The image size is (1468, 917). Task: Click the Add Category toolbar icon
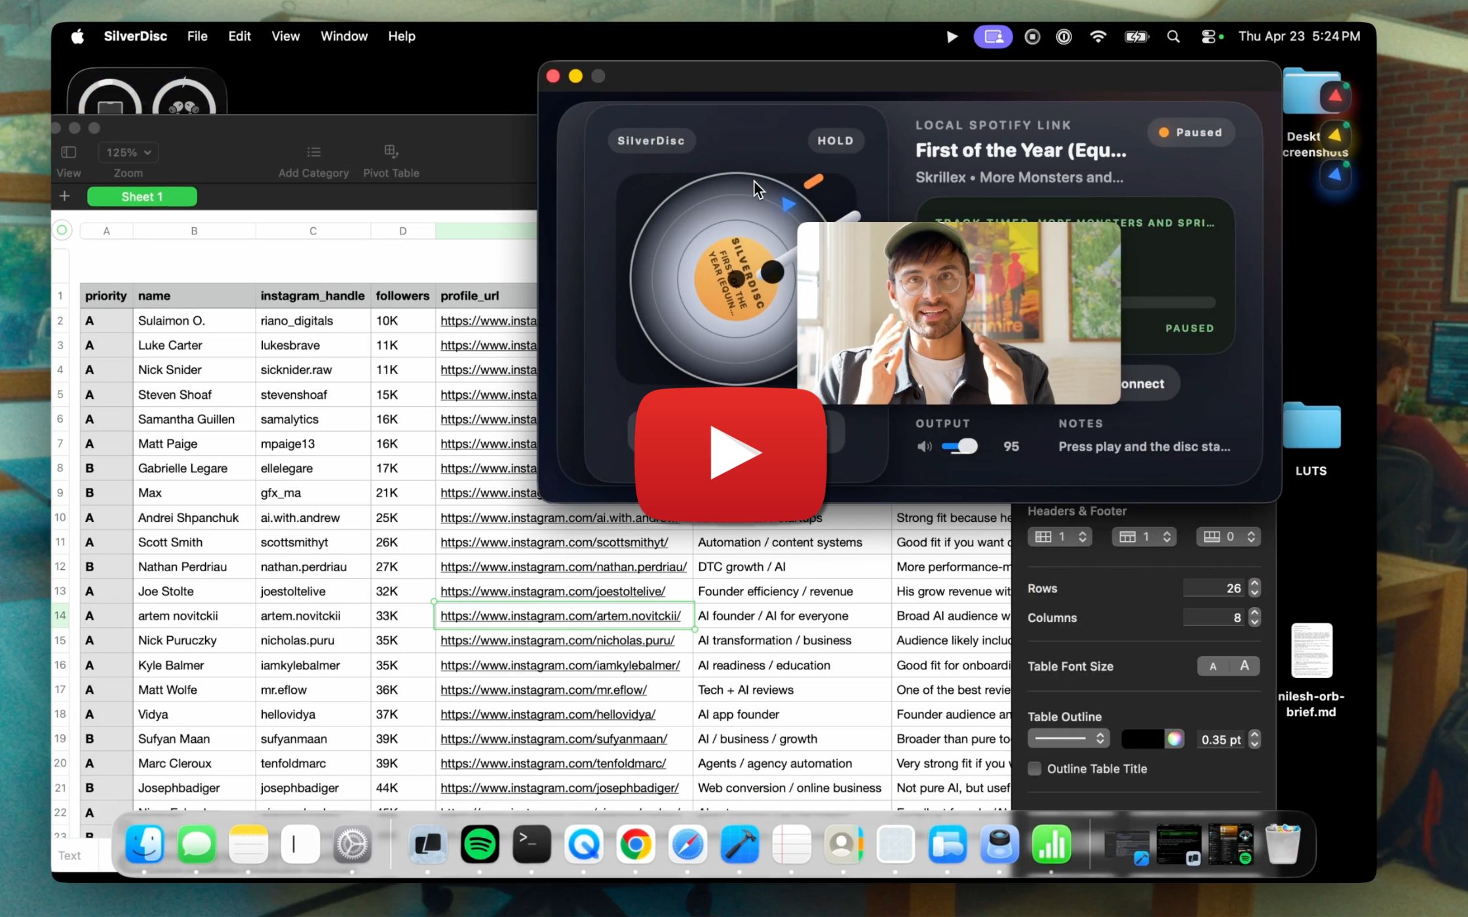(x=313, y=152)
